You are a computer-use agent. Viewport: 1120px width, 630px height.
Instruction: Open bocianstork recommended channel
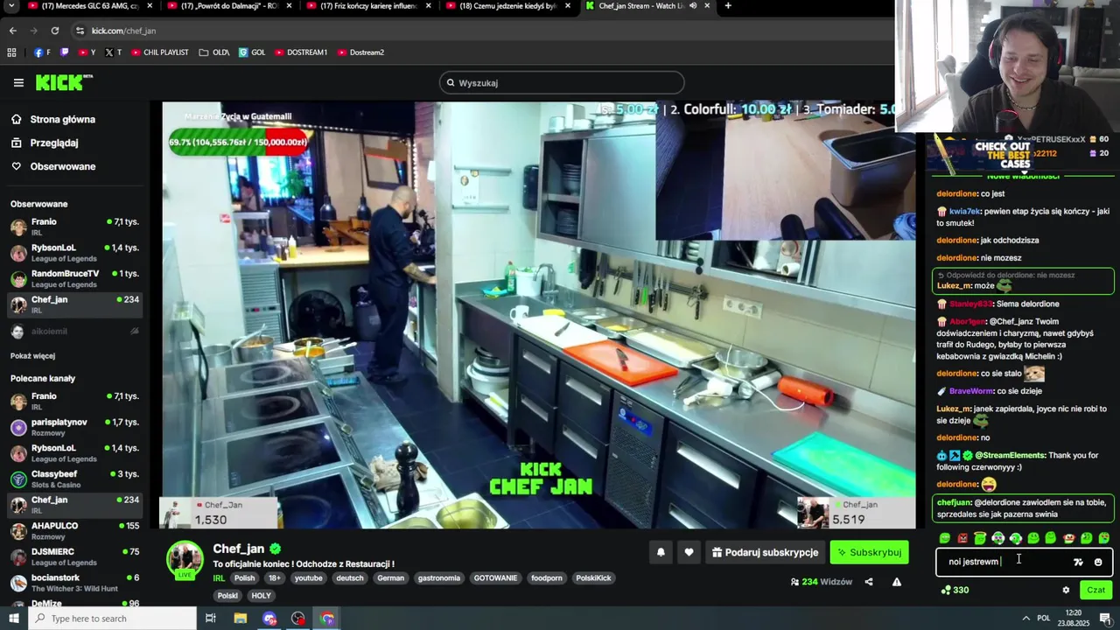pos(75,583)
